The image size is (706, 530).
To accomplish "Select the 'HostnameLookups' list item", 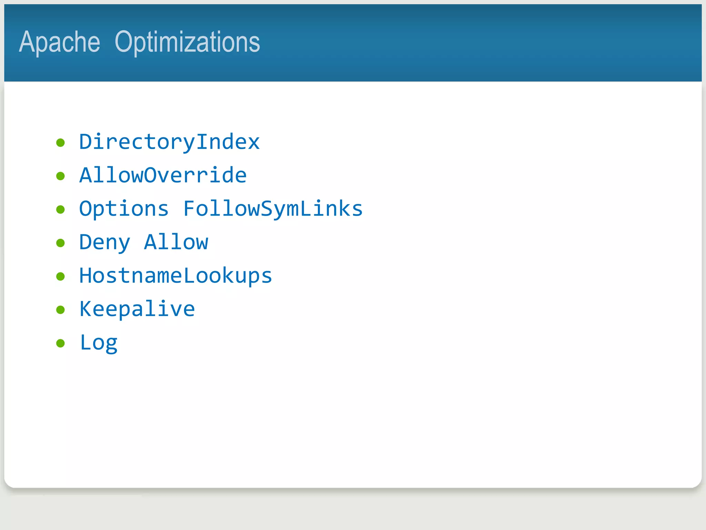I will [176, 276].
